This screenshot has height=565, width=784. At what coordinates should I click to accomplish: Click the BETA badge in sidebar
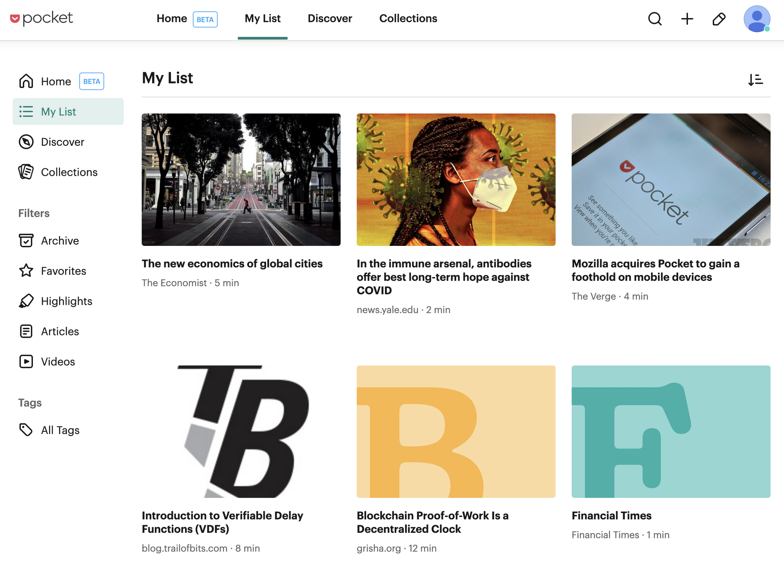[x=92, y=81]
